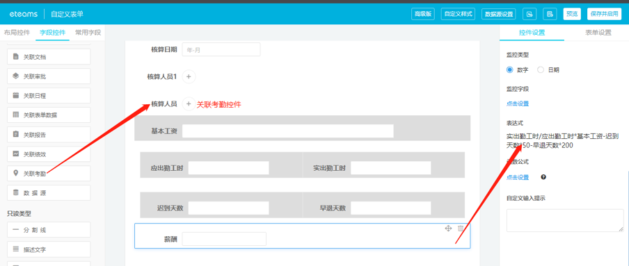629x266 pixels.
Task: Click the 高级版 button
Action: 423,14
